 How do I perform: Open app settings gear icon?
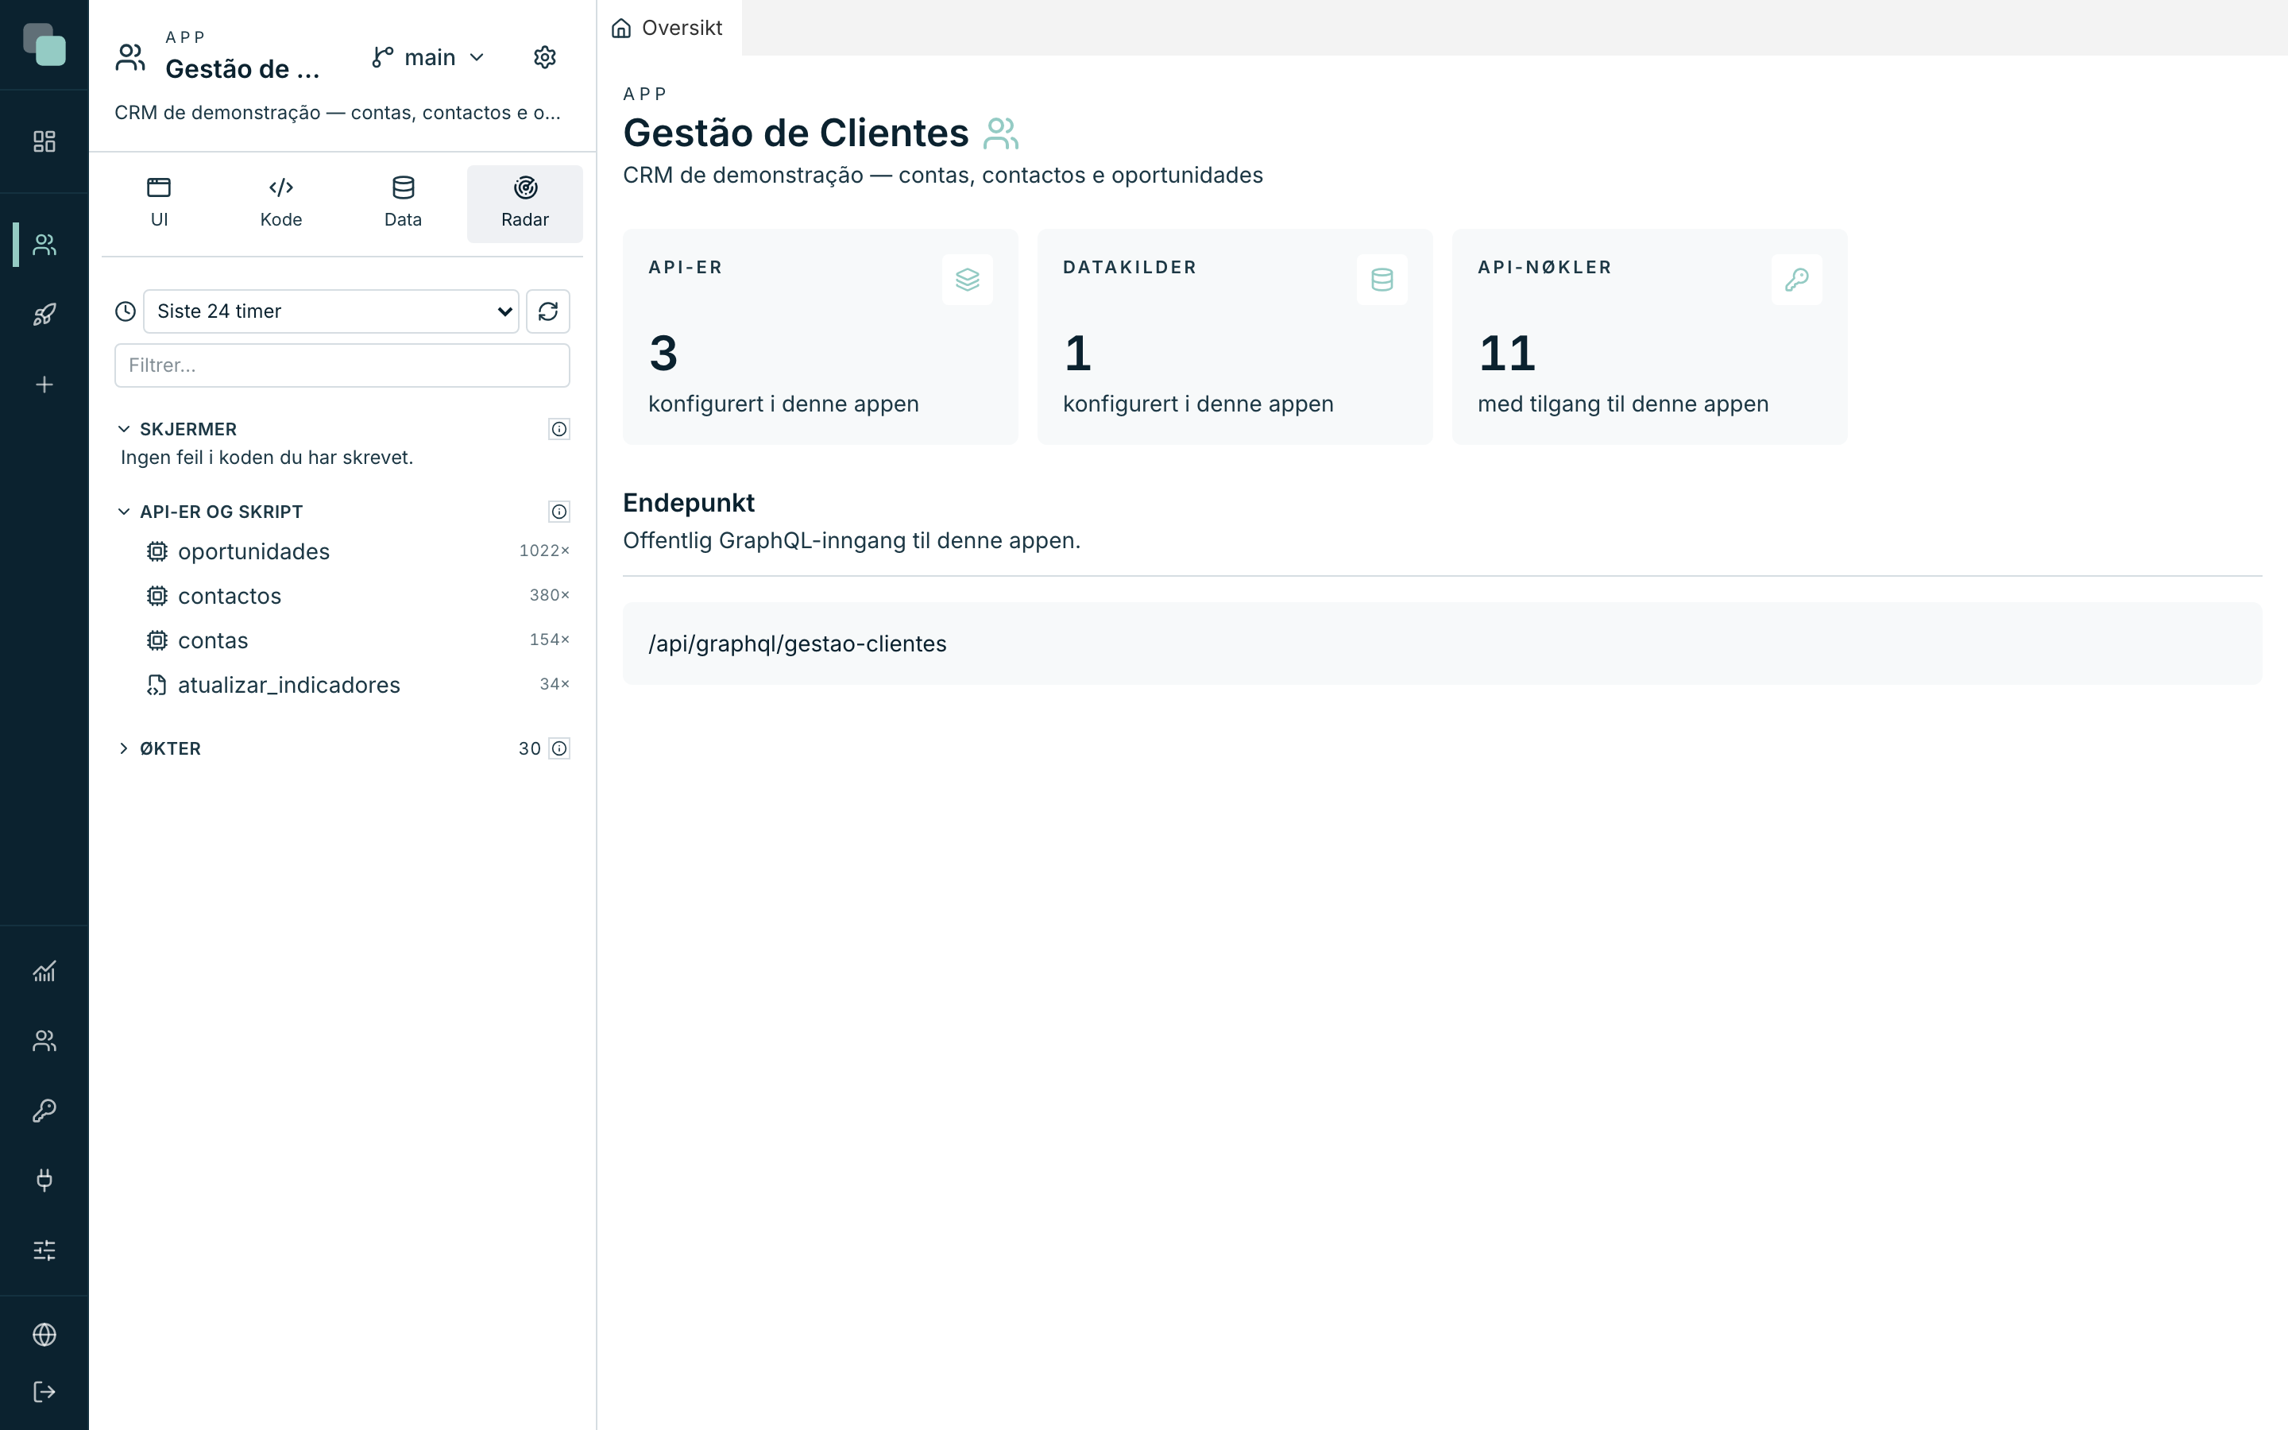pos(544,58)
